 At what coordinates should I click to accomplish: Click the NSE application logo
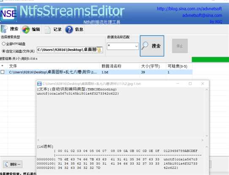point(8,14)
